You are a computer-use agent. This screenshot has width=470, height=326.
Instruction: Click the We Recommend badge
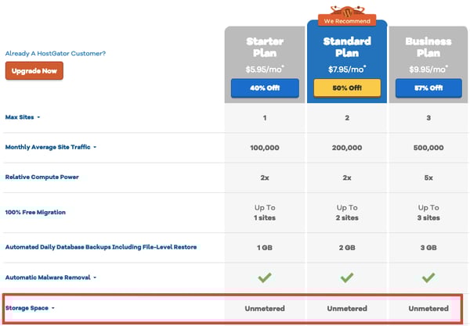point(347,23)
